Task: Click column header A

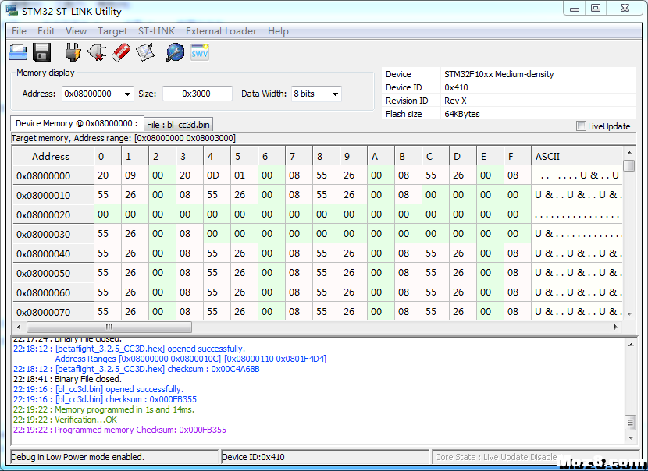Action: pos(381,157)
